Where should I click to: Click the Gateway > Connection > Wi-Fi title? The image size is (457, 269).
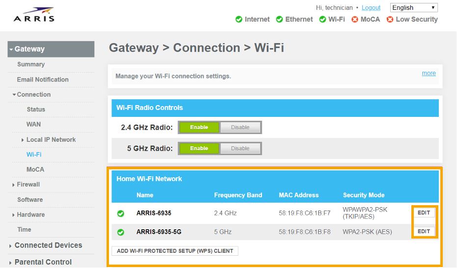coord(196,48)
